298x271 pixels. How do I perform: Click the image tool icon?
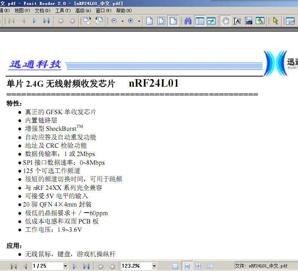coord(260,21)
